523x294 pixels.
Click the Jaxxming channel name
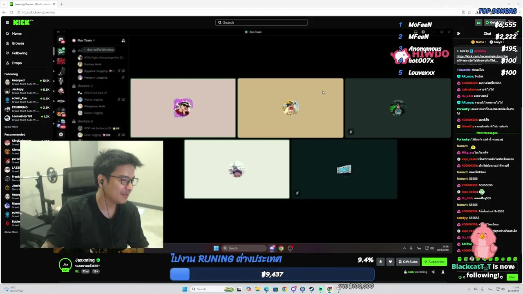pos(85,260)
